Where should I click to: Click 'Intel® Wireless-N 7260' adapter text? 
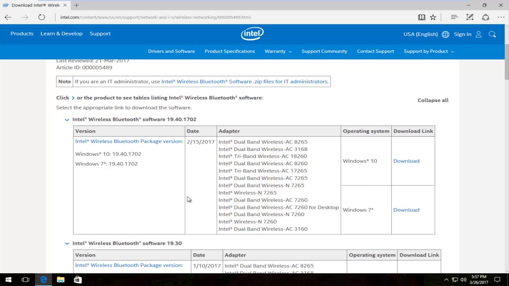247,222
